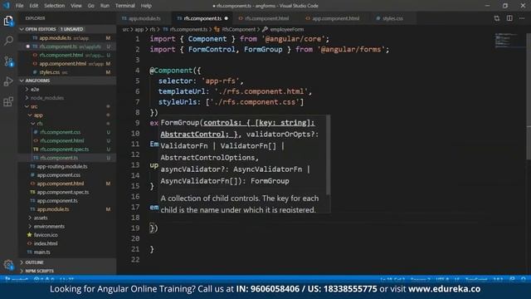Open the Help menu

146,6
